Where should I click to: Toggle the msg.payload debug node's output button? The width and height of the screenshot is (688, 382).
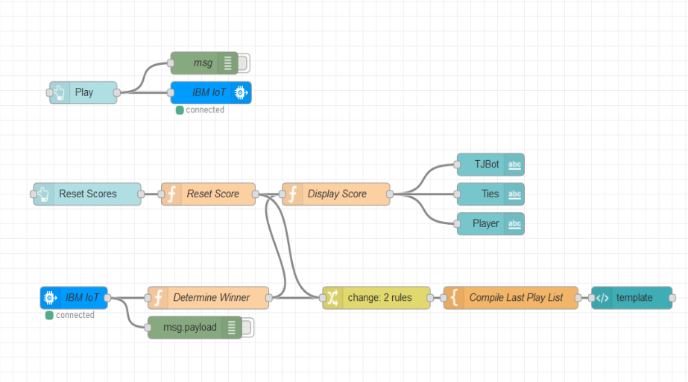(248, 328)
